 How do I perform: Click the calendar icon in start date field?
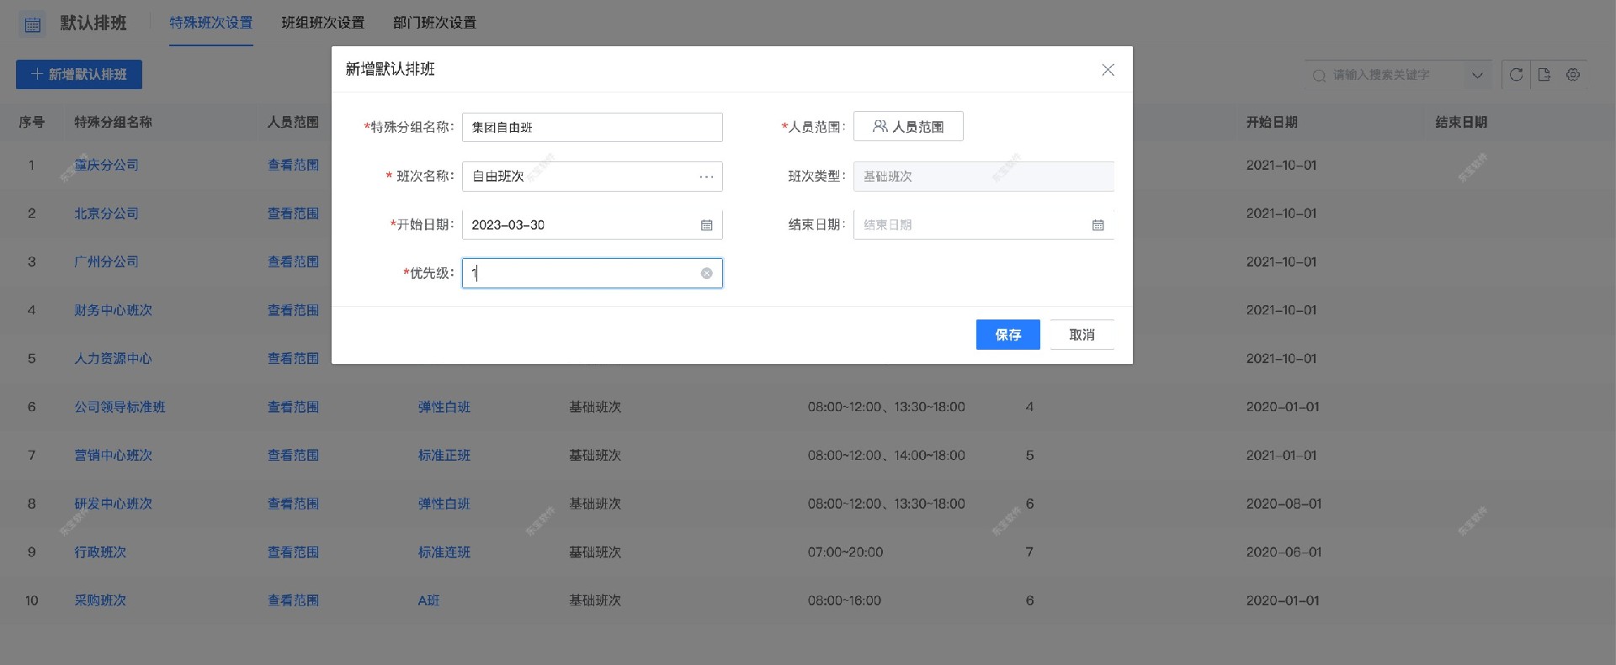[706, 225]
